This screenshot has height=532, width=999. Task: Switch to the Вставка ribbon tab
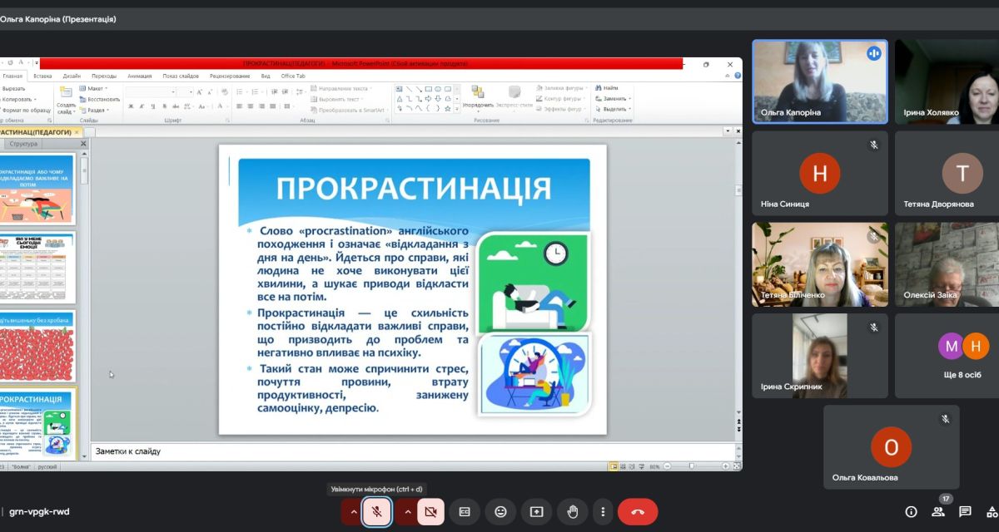coord(42,76)
